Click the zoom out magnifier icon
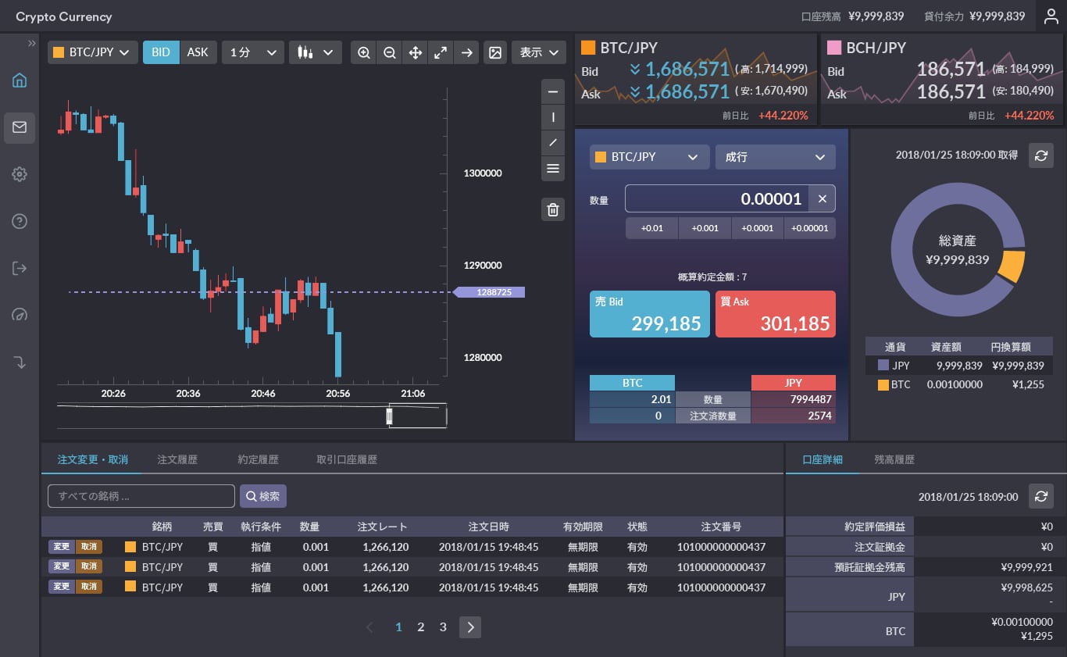 390,52
